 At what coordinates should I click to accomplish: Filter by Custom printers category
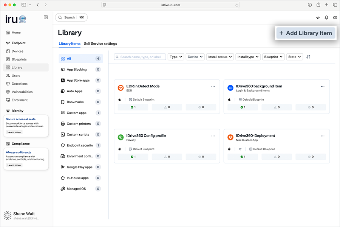pyautogui.click(x=81, y=124)
